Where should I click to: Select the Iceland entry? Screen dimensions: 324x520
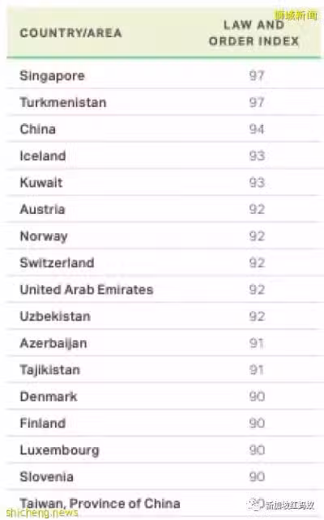43,156
